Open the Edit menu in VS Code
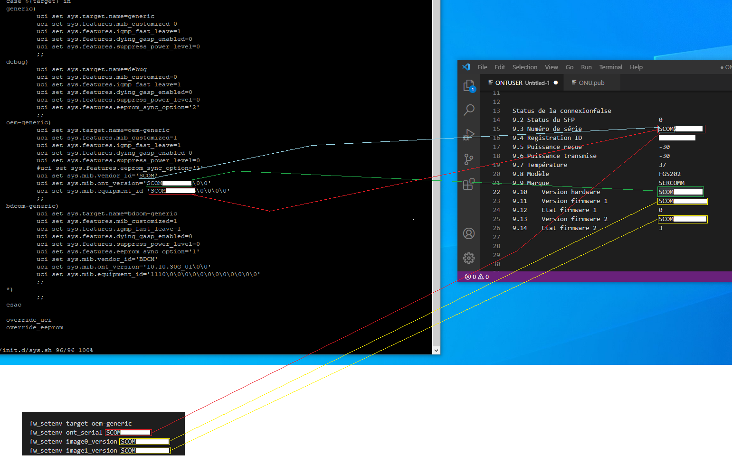The image size is (732, 464). 500,67
